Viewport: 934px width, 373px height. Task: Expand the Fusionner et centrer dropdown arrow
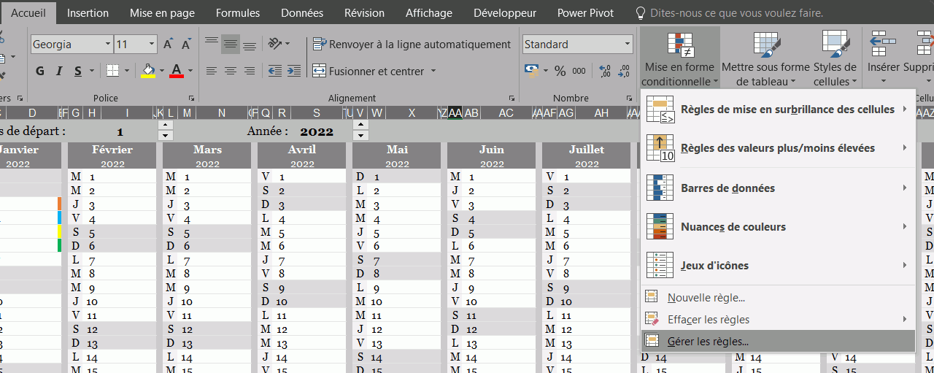pos(433,71)
